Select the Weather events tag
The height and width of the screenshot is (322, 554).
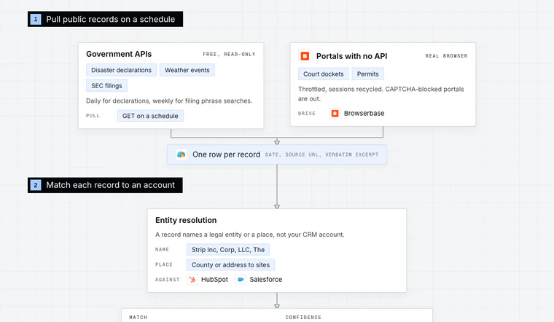pyautogui.click(x=187, y=70)
